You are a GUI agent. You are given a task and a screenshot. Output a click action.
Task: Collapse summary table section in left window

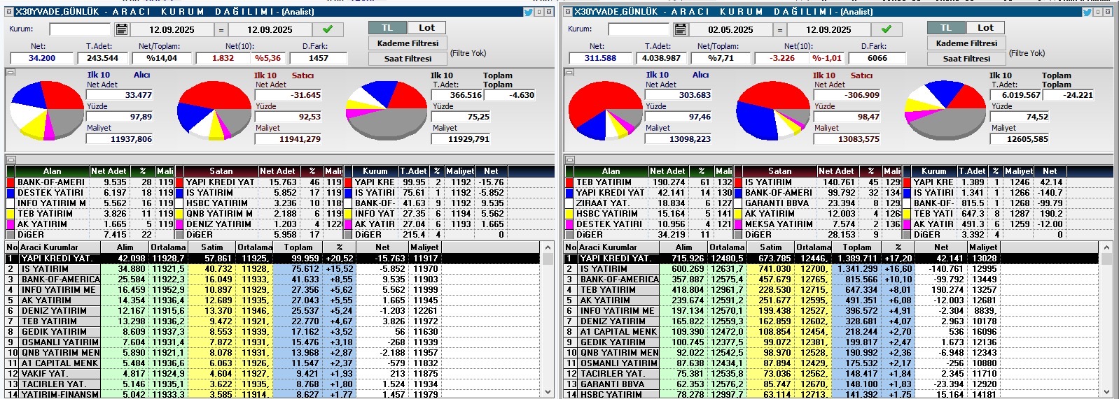coord(10,160)
